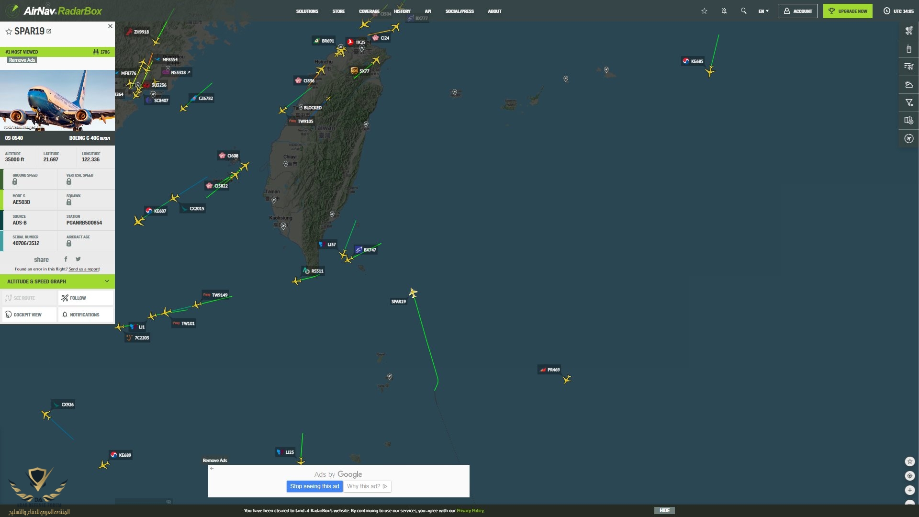Expand the Altitude & Speed Graph section

(x=57, y=281)
